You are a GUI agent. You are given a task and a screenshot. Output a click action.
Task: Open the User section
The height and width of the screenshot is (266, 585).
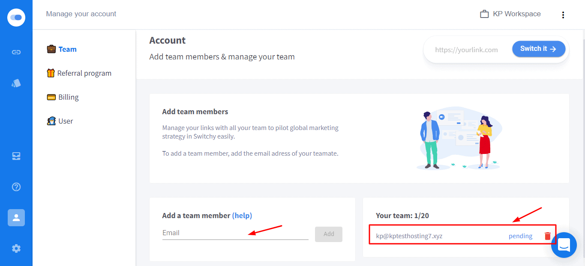(x=60, y=121)
